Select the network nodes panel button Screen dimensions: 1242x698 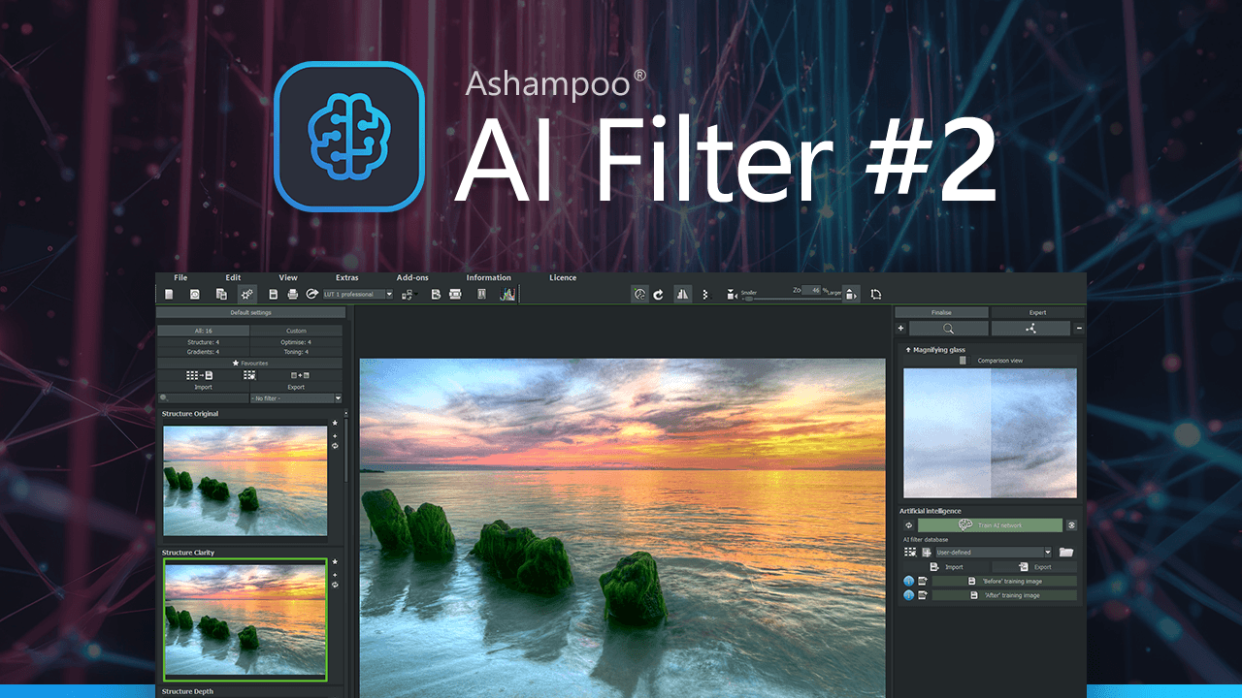coord(1030,329)
